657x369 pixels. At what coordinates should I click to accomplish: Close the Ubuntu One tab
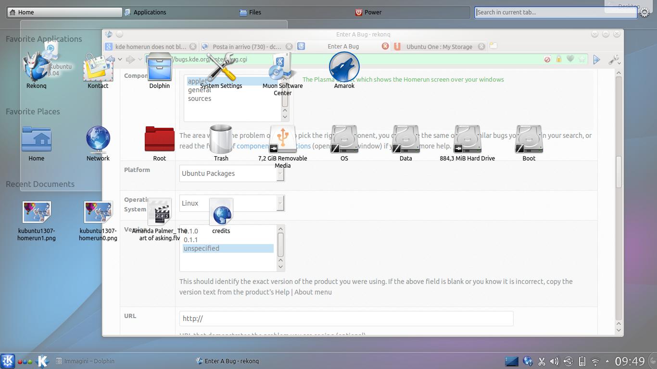[x=481, y=47]
